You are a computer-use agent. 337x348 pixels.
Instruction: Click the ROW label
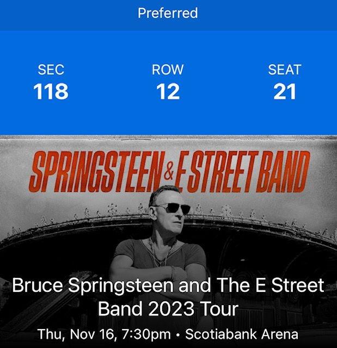tap(168, 70)
